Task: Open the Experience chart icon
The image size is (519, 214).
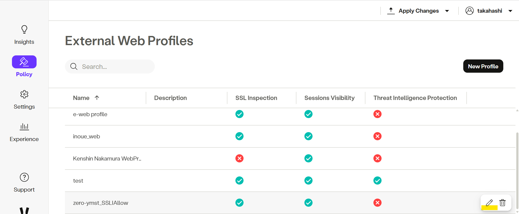Action: coord(24,126)
